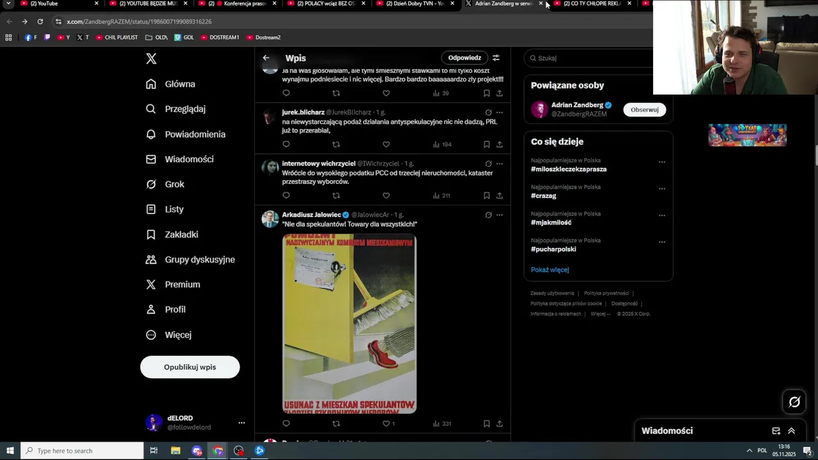Screen dimensions: 818x460
Task: Open more options on Arkadiusz Jałowiec post
Action: tap(499, 215)
